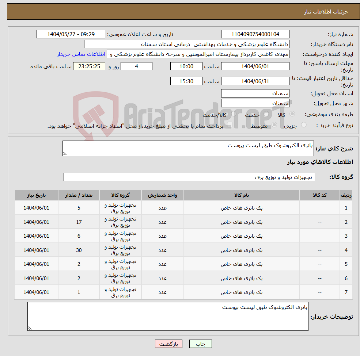Image resolution: width=360 pixels, height=356 pixels.
Task: Click the بازگشت button
Action: click(168, 344)
